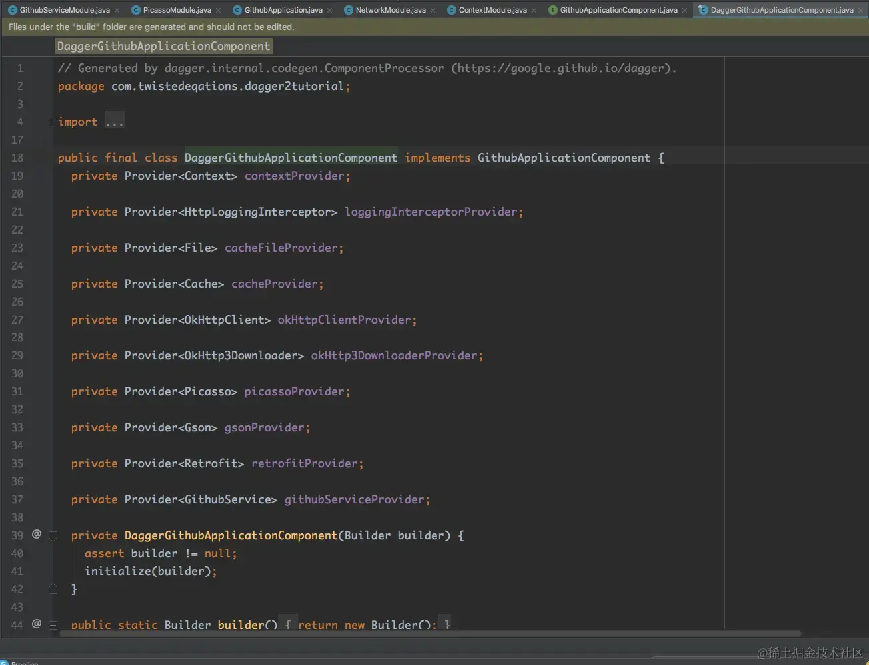
Task: Close the GithubServiceModule.java tab
Action: click(117, 10)
